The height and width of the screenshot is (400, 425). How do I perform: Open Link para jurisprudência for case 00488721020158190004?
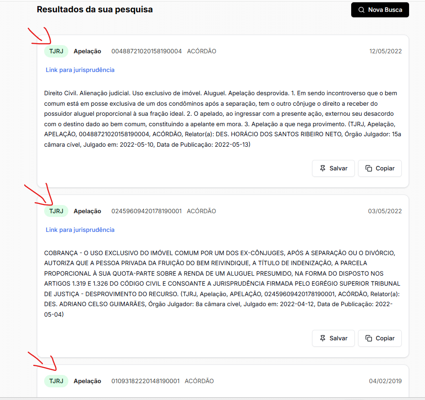(80, 70)
